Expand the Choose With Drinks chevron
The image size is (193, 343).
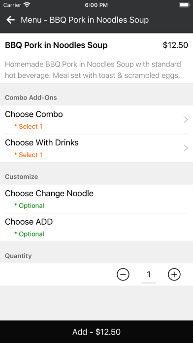[186, 148]
